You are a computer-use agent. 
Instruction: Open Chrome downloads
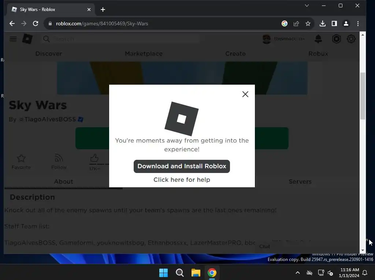click(322, 23)
